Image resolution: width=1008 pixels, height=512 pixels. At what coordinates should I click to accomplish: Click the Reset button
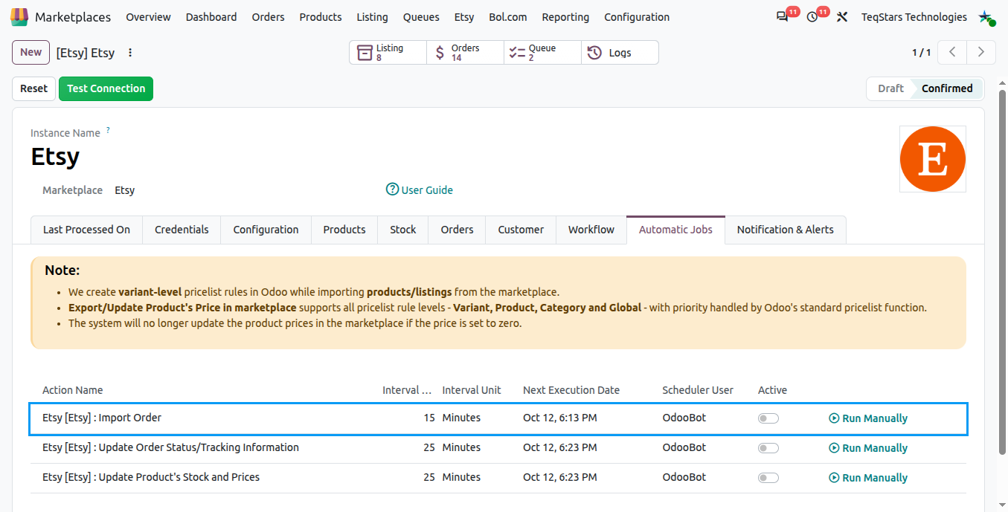click(x=33, y=88)
